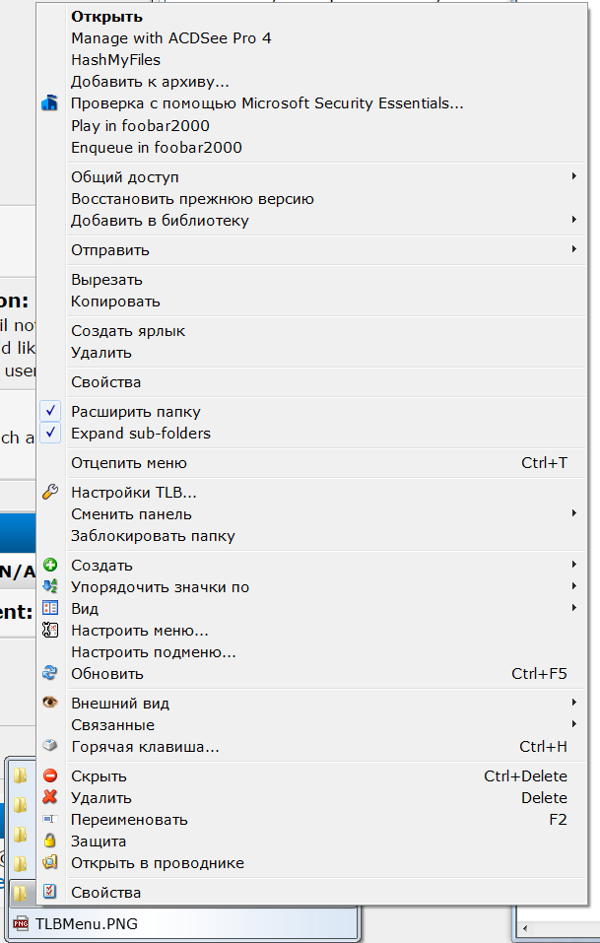Image resolution: width=600 pixels, height=943 pixels.
Task: Open the Отправить submenu arrow
Action: [573, 250]
